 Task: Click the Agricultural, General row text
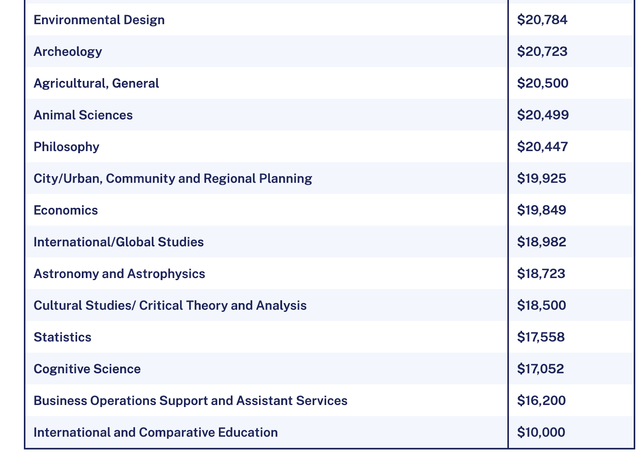click(96, 83)
